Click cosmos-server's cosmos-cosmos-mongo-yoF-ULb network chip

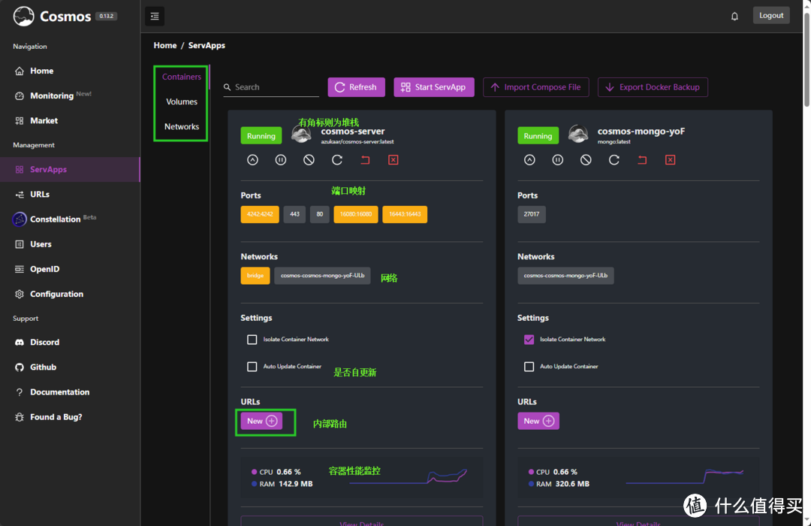click(x=322, y=276)
